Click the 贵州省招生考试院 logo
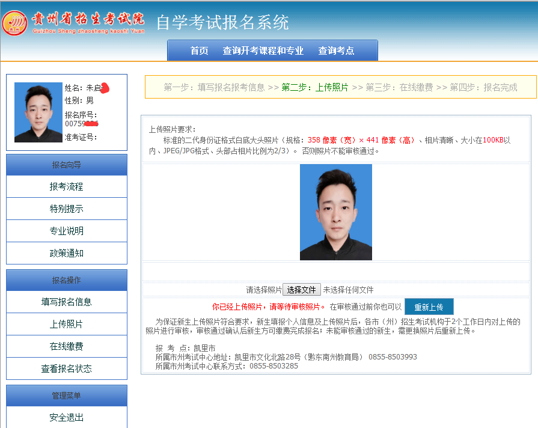Image resolution: width=538 pixels, height=428 pixels. tap(73, 22)
